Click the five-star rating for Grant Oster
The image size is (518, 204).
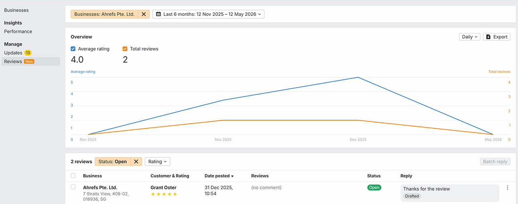coord(164,194)
